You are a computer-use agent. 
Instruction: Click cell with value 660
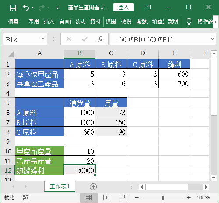click(80, 132)
